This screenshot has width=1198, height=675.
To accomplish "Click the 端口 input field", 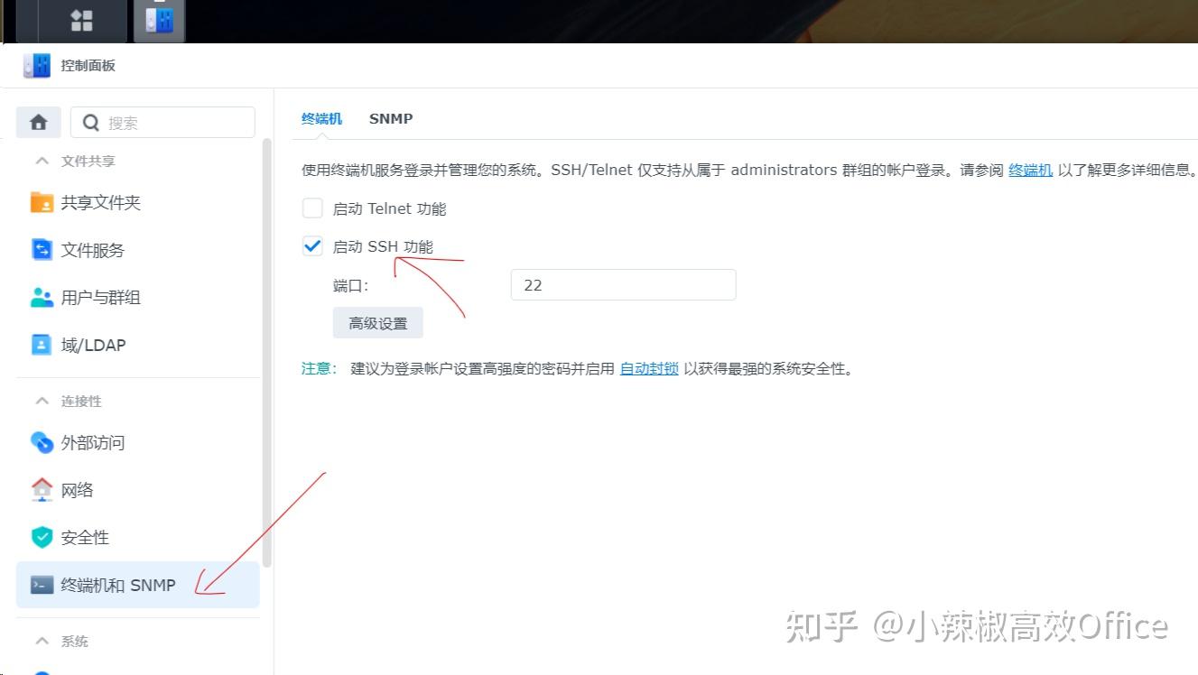I will click(x=623, y=284).
